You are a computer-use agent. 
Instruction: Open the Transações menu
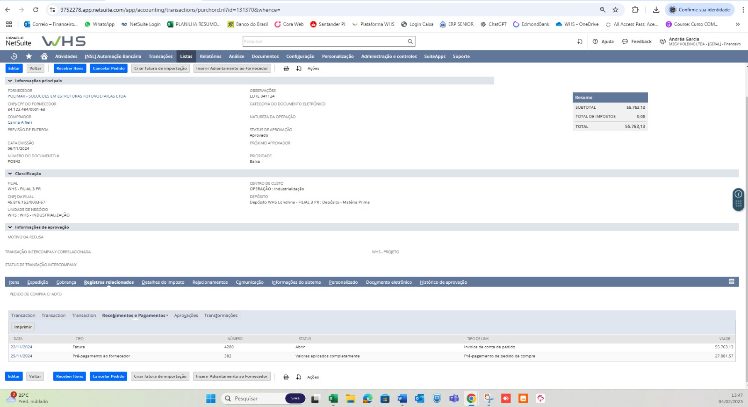point(160,56)
